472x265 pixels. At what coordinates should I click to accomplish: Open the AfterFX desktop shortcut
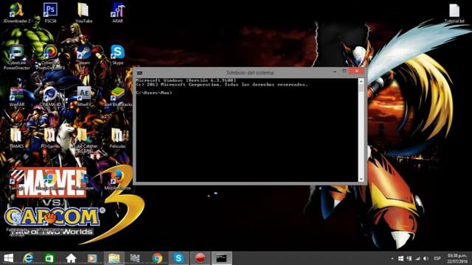pos(83,96)
